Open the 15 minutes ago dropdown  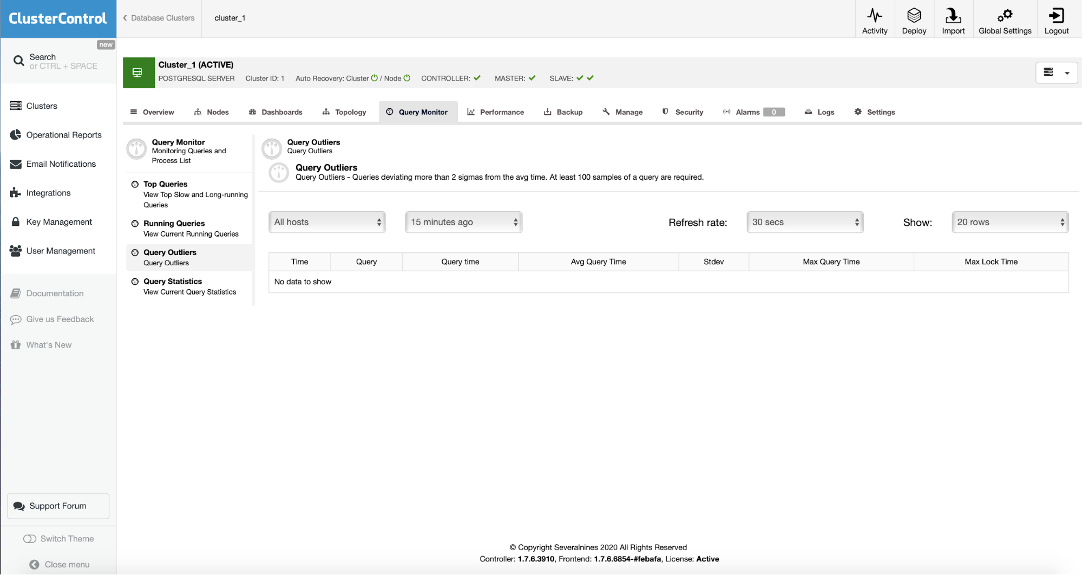[463, 222]
